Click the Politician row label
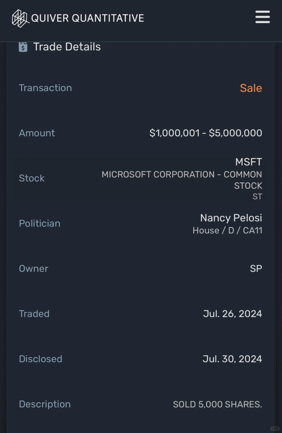282x433 pixels. click(x=40, y=223)
